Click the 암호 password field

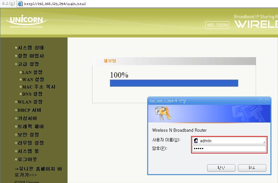[229, 149]
